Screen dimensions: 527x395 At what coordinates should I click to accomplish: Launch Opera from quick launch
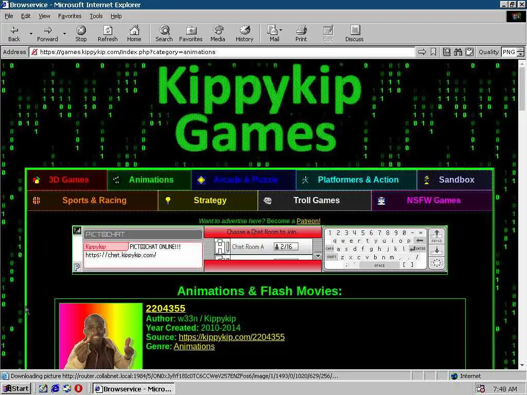click(x=78, y=389)
